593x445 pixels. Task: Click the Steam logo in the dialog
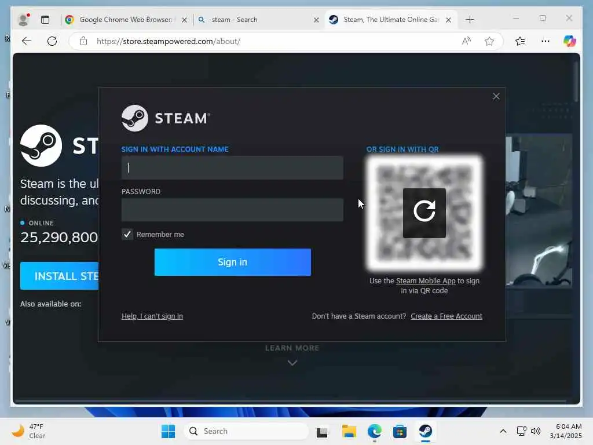click(166, 118)
